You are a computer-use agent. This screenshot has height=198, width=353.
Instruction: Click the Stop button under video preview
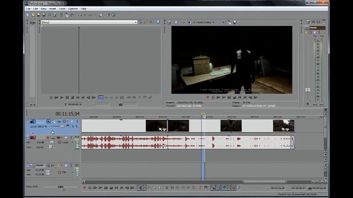[234, 97]
